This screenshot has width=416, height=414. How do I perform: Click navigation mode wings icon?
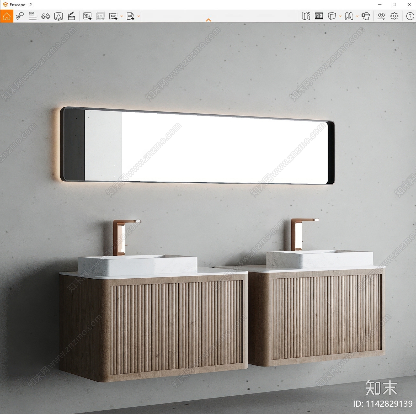coord(349,16)
